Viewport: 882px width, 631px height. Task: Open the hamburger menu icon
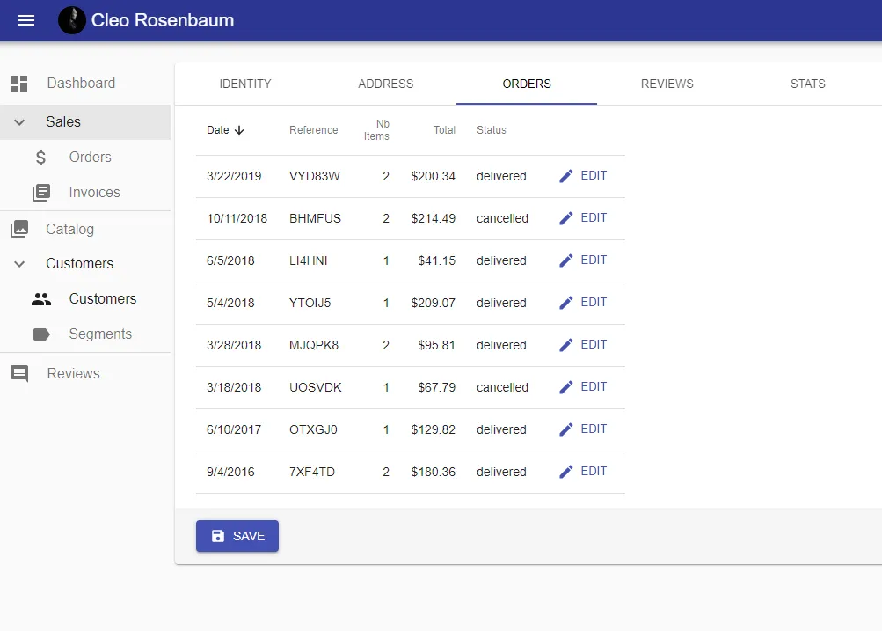pos(26,21)
